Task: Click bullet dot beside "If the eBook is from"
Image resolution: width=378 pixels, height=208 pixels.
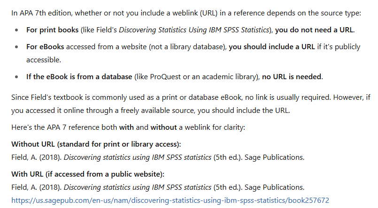Action: click(x=16, y=77)
